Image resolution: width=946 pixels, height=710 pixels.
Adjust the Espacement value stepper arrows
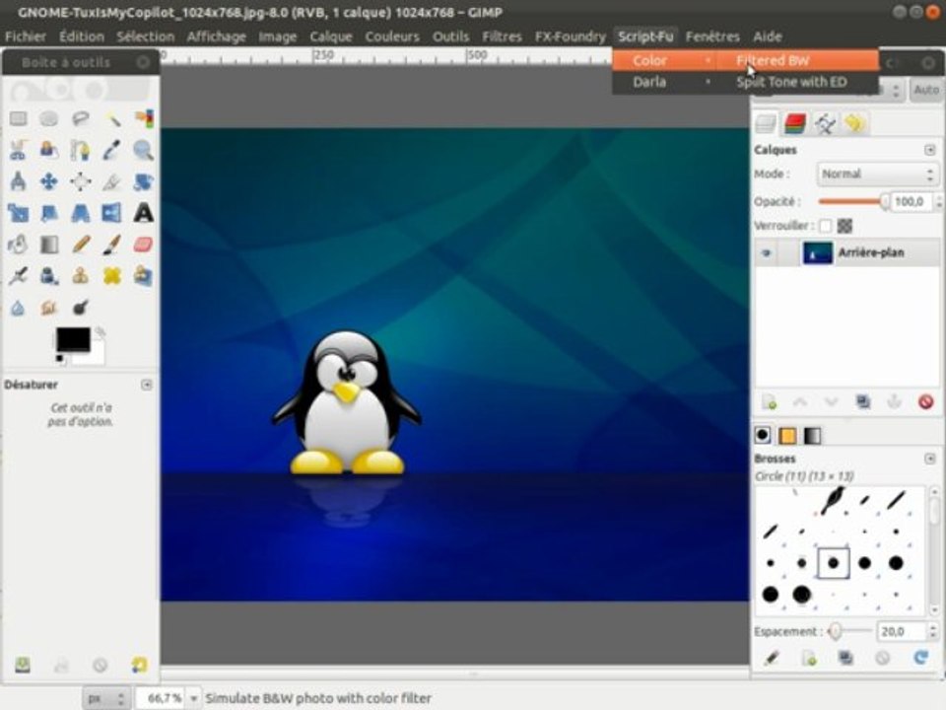point(933,631)
